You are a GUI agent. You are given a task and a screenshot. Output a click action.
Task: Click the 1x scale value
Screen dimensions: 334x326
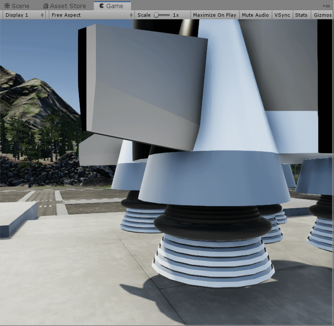click(176, 15)
